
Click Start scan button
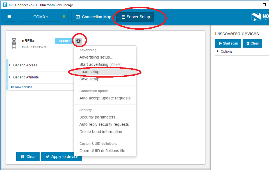pyautogui.click(x=228, y=43)
